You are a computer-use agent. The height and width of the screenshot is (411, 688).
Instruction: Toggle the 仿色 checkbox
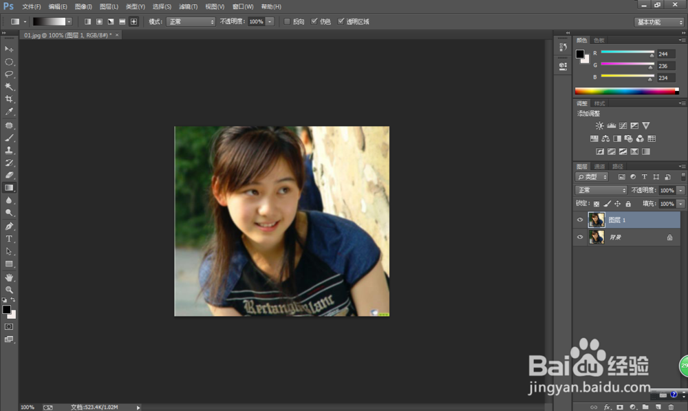pyautogui.click(x=314, y=21)
